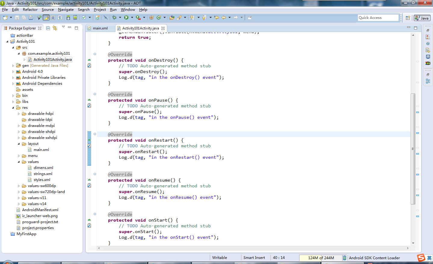Screen dimensions: 433x264
Task: Click the Quick Access search field
Action: point(378,18)
